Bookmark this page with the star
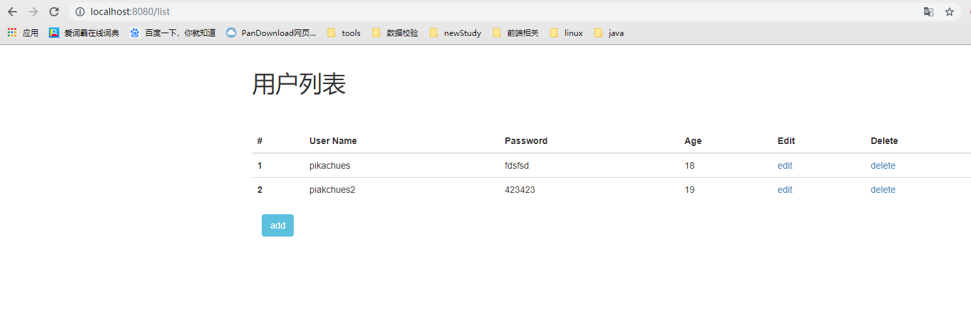Viewport: 971px width, 314px height. 950,12
